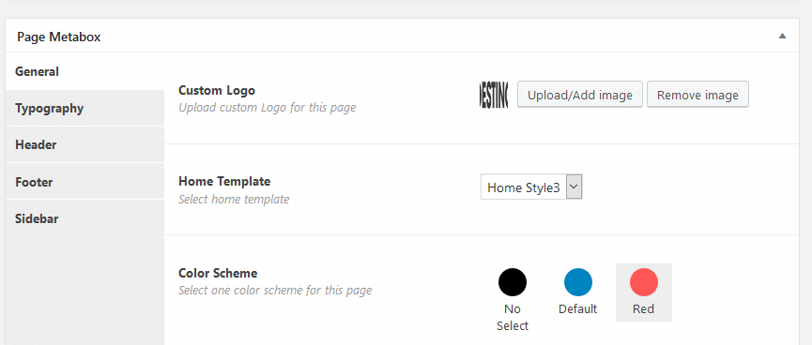Screen dimensions: 812x345
Task: Click the No Select label text
Action: point(513,317)
